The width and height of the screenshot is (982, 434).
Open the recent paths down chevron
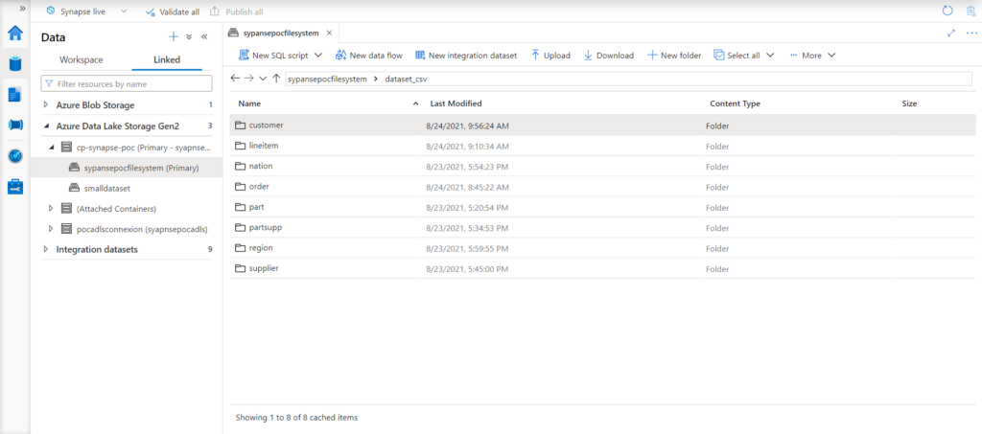[x=263, y=79]
